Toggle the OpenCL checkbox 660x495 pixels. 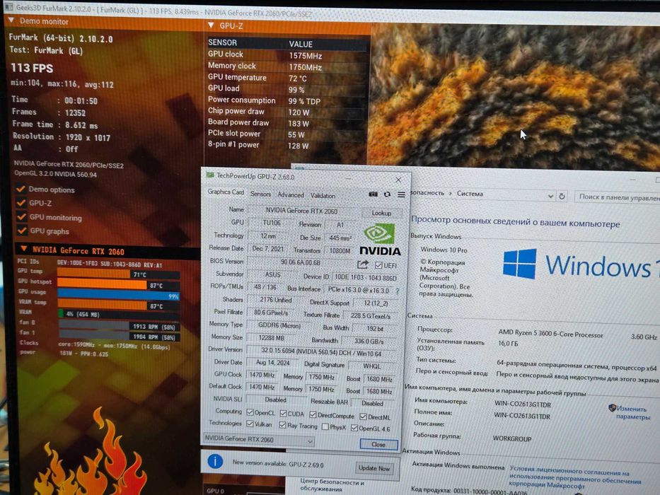click(x=250, y=412)
